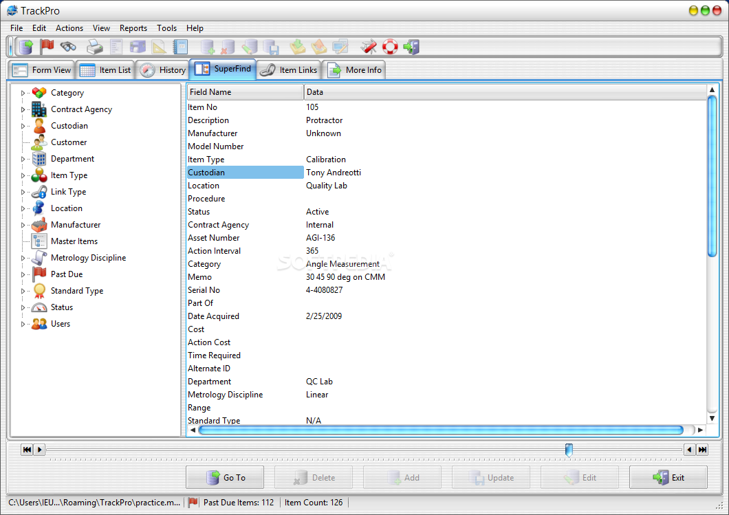
Task: Click the record navigation slider thumb
Action: 569,450
